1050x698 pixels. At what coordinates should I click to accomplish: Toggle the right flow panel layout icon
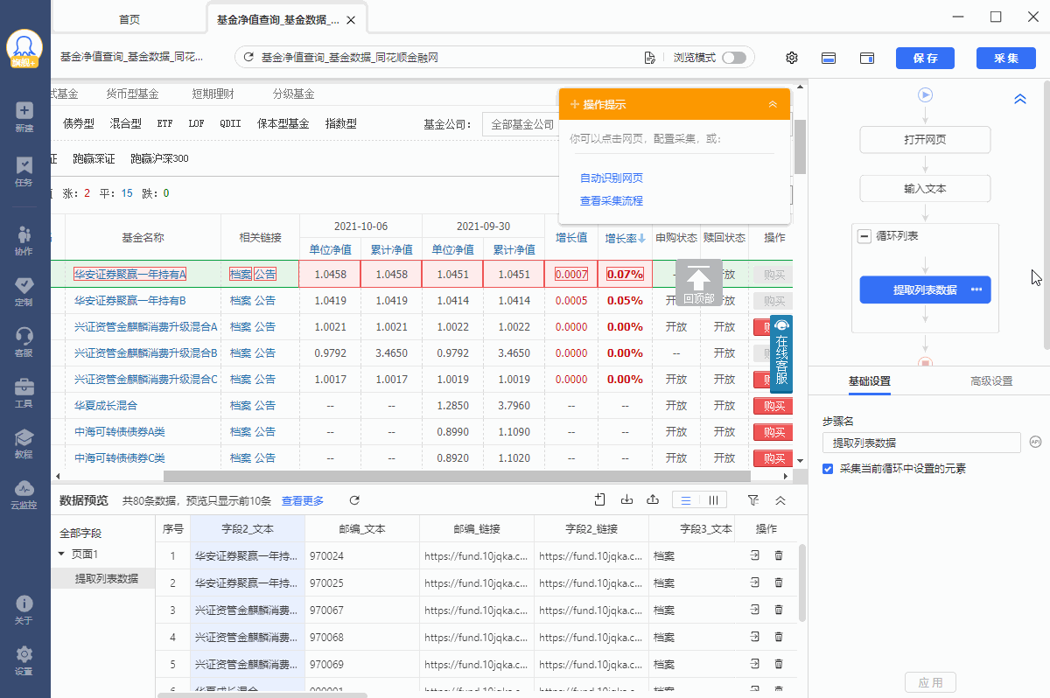(867, 58)
